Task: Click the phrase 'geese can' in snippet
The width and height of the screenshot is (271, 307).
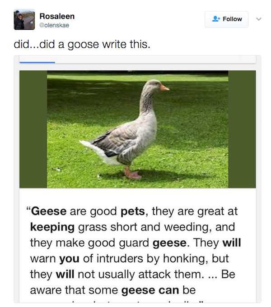Action: (x=150, y=290)
